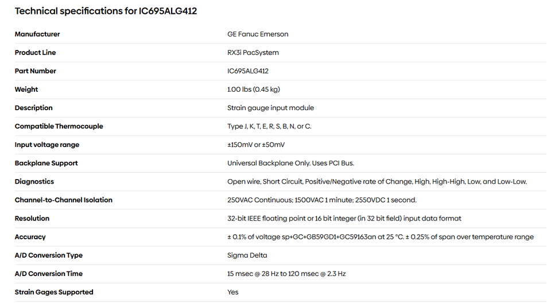
Task: Click the weight value '1.00 lbs (0.45 kg)'
Action: [254, 90]
